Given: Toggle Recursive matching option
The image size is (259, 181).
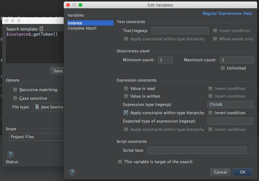Looking at the screenshot, I should [15, 90].
